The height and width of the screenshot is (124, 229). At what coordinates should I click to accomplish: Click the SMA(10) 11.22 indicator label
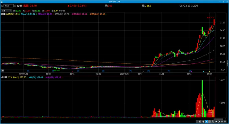pyautogui.click(x=29, y=14)
